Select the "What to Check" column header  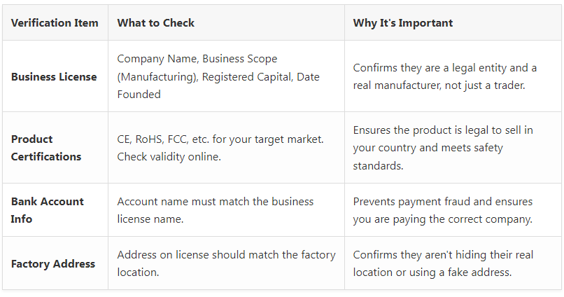[156, 23]
